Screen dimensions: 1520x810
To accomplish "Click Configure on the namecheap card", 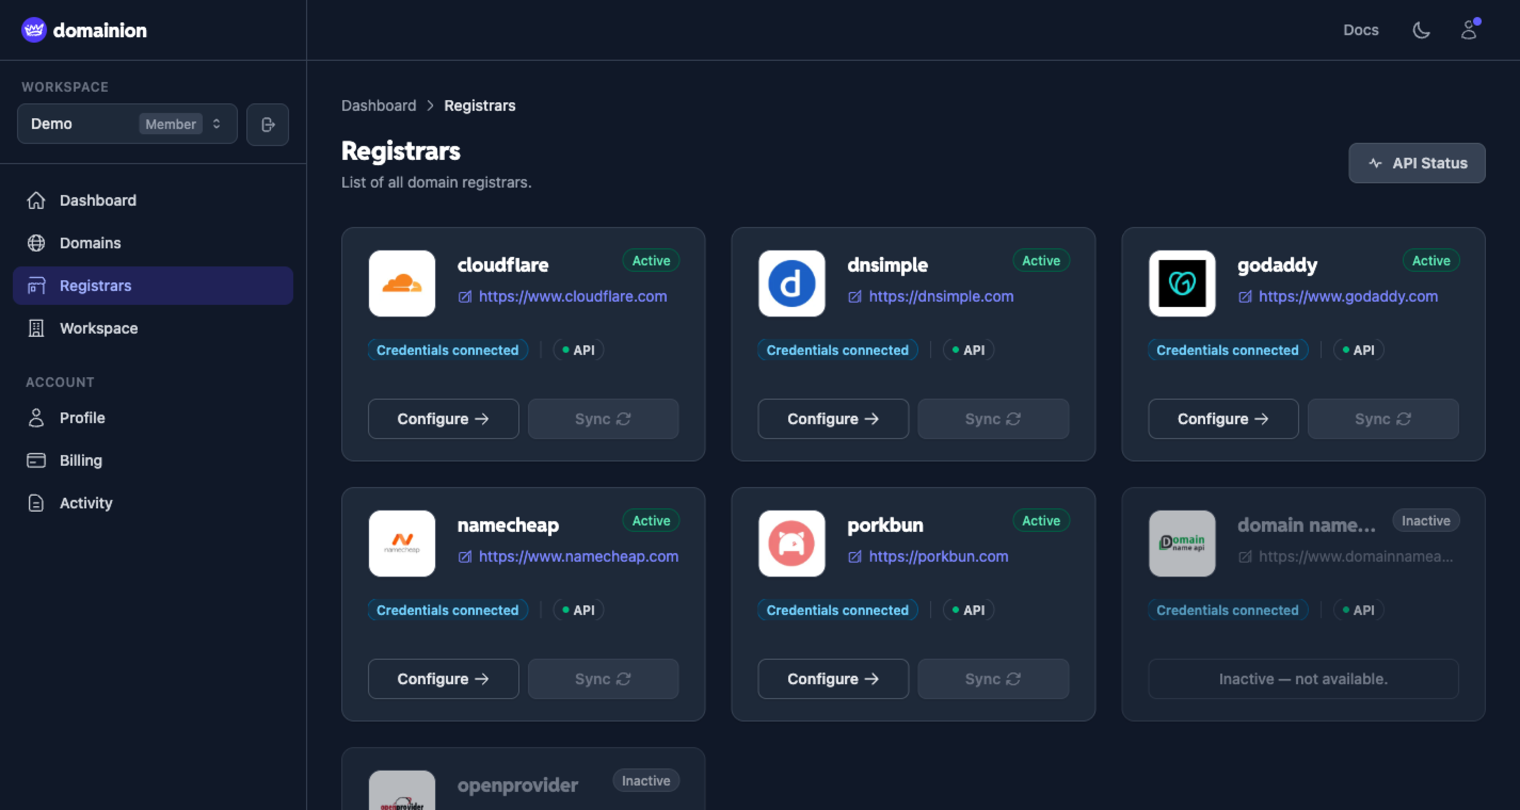I will click(443, 678).
